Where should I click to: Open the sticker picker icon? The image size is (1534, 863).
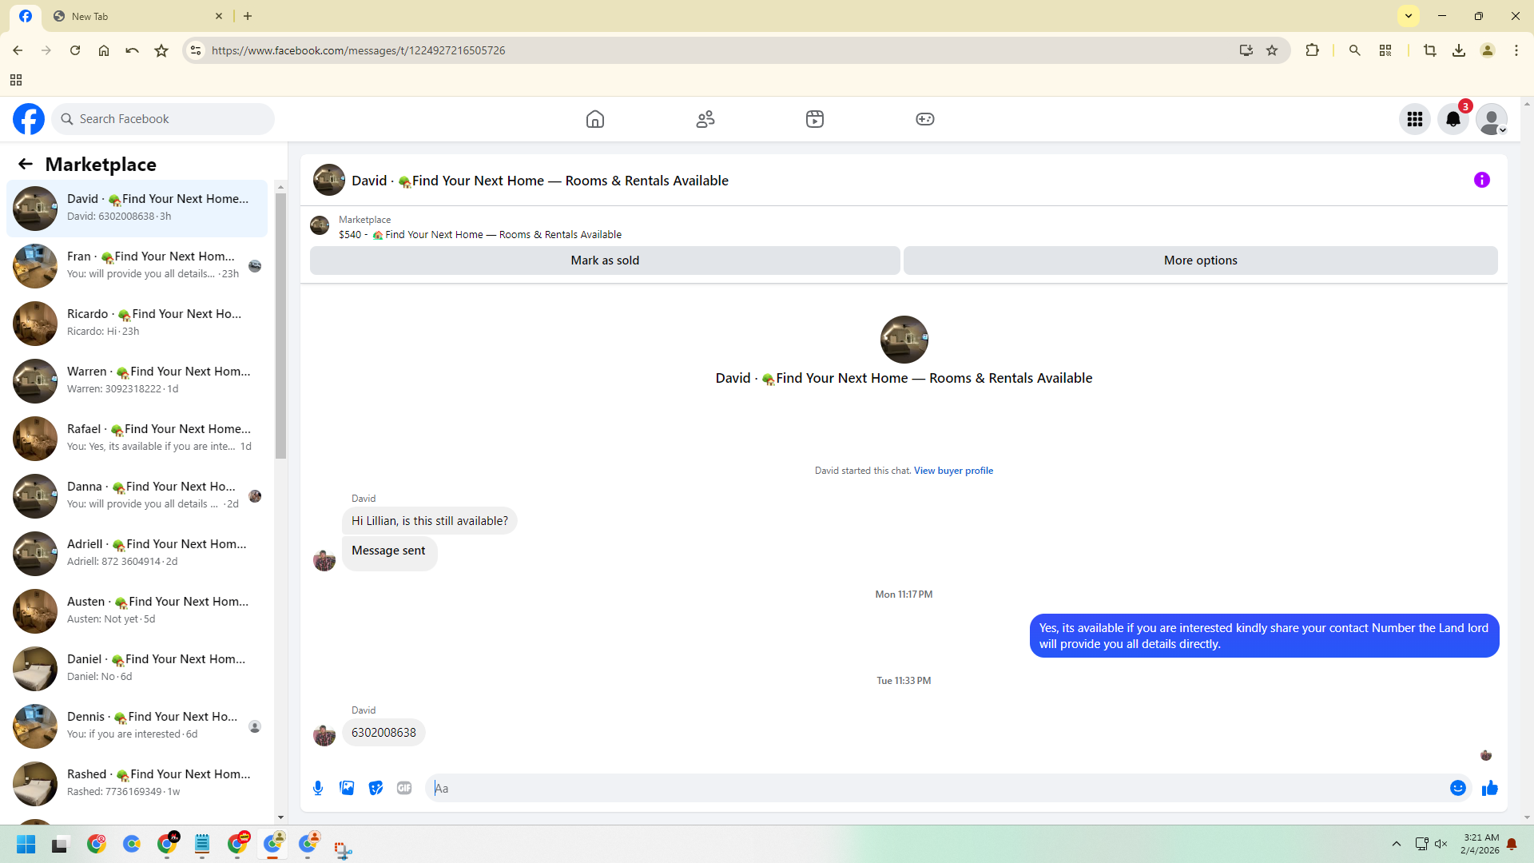pos(376,788)
